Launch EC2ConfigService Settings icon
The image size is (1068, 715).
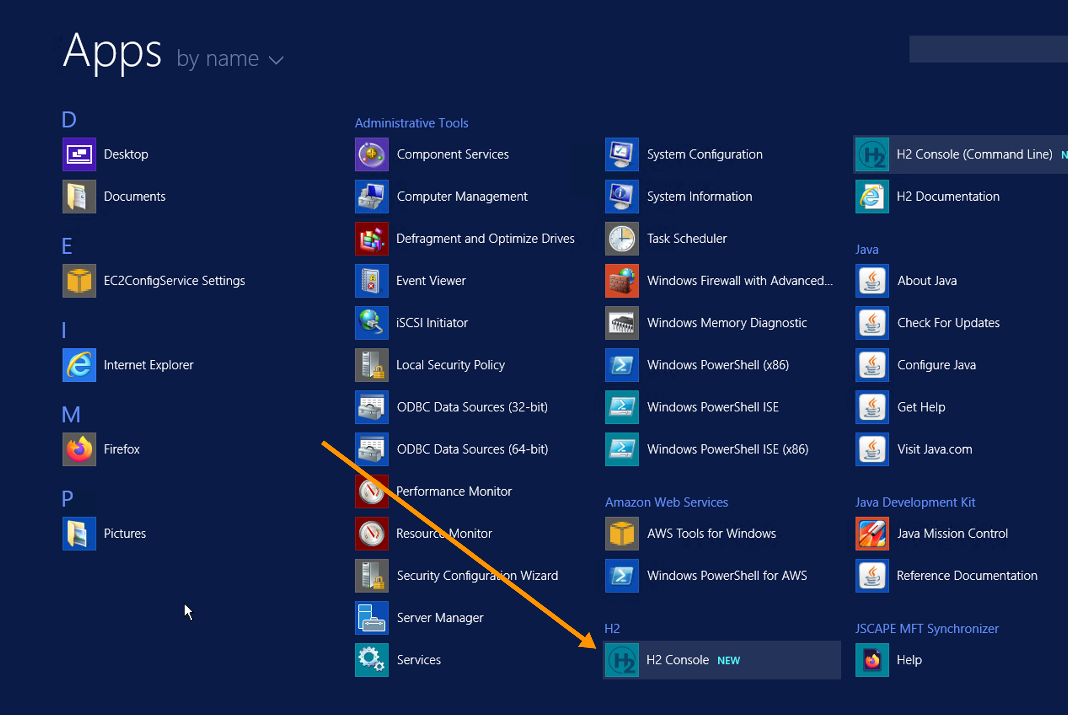(79, 281)
